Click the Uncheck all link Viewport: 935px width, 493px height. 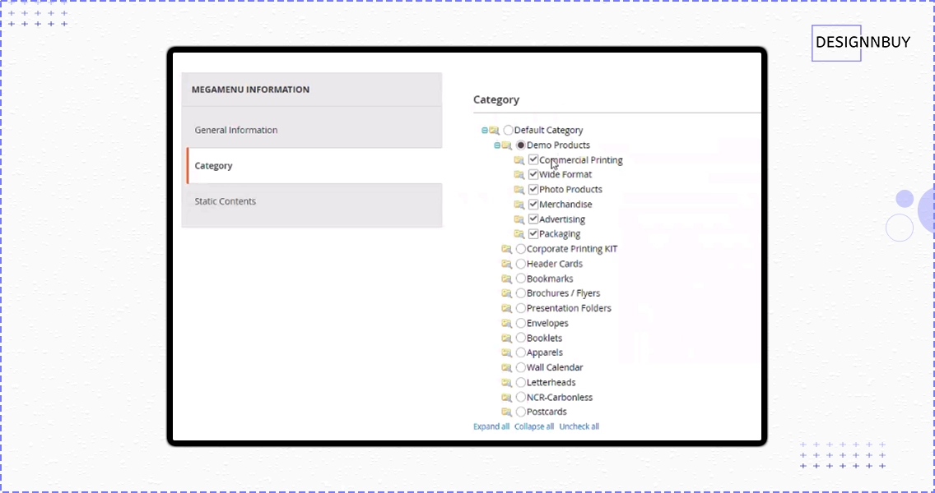point(579,426)
